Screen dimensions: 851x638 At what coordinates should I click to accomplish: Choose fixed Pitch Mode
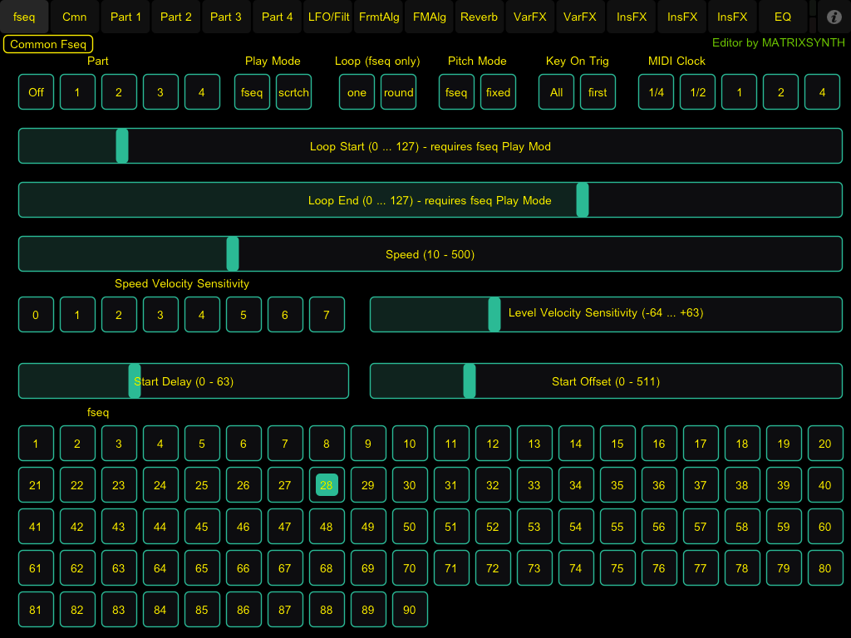click(498, 92)
